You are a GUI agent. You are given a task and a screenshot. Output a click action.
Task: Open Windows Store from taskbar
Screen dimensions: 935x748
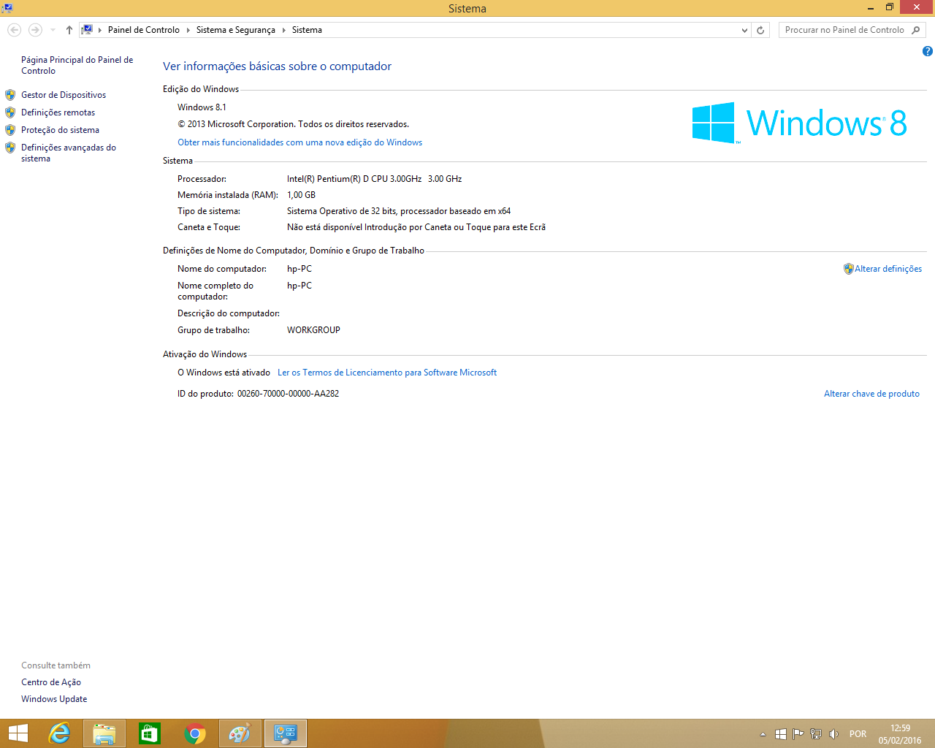[x=150, y=733]
